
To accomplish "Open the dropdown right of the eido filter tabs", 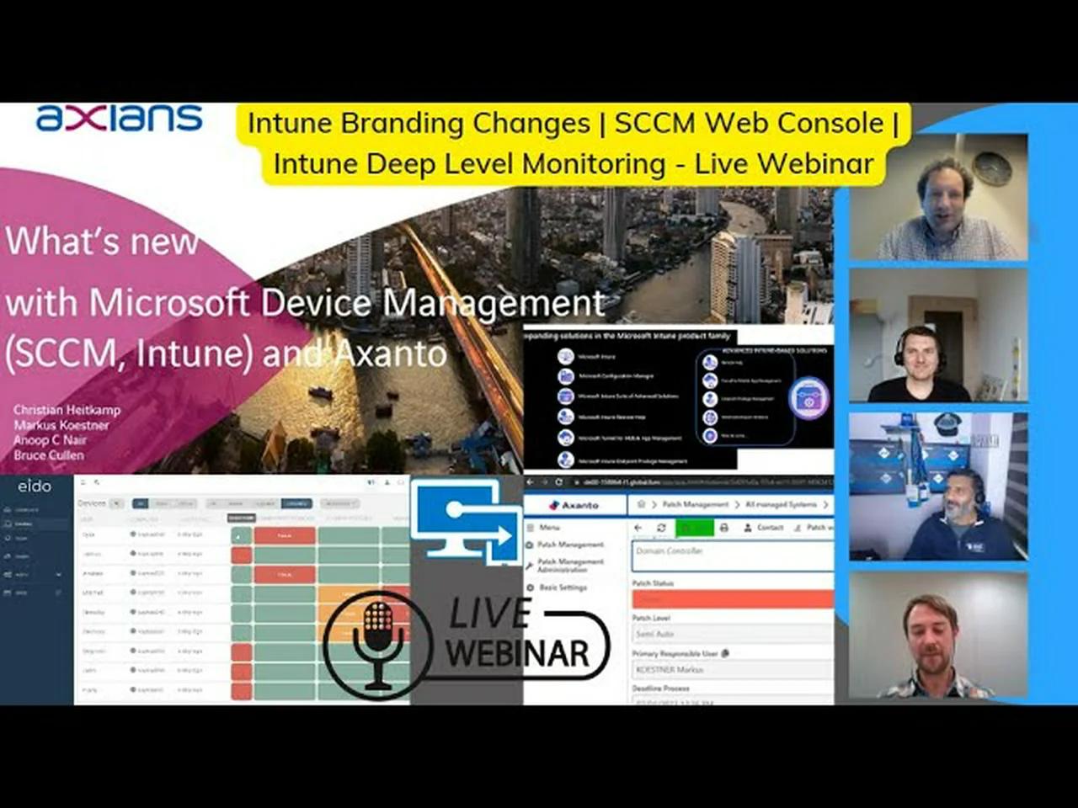I will click(339, 503).
